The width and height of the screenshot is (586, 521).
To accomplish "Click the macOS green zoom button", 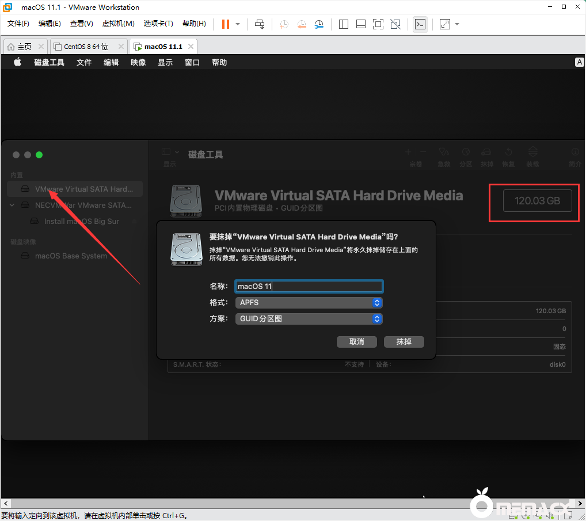I will pyautogui.click(x=39, y=155).
